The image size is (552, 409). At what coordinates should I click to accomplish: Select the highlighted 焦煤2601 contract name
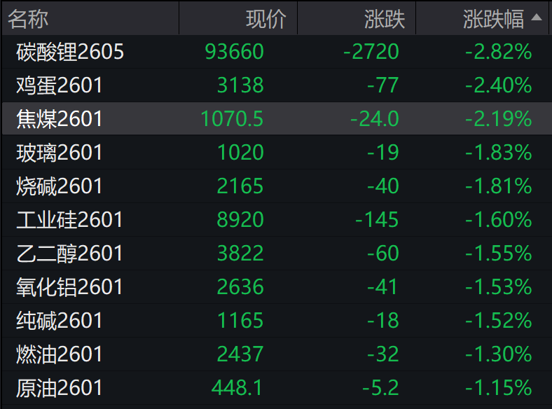click(60, 119)
